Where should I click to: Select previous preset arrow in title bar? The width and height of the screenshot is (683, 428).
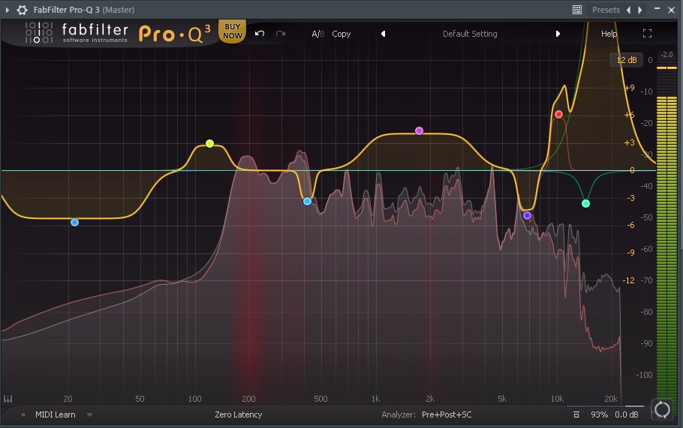click(x=628, y=10)
